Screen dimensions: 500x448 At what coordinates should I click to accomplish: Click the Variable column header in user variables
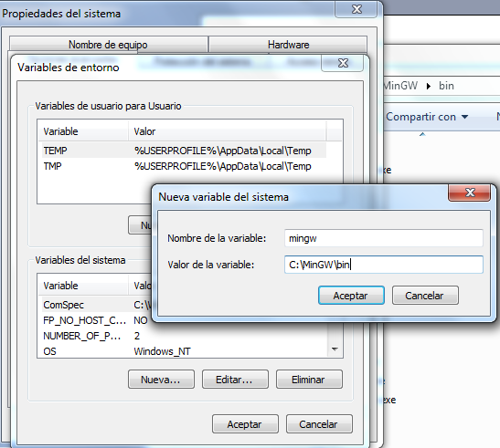tap(83, 131)
